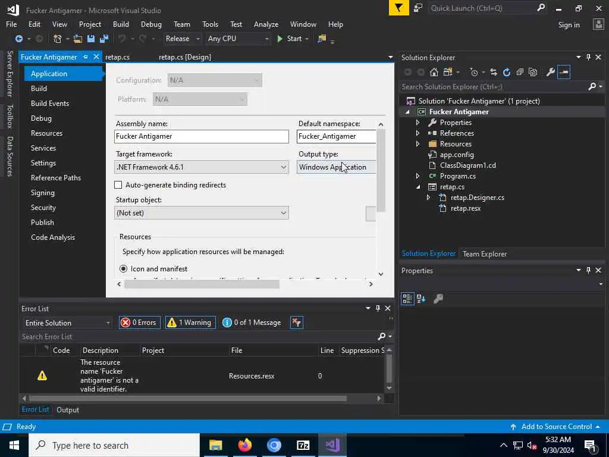Switch to the Team Explorer tab
The height and width of the screenshot is (457, 609).
pos(485,253)
